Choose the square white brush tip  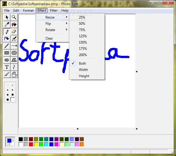[x=12, y=100]
